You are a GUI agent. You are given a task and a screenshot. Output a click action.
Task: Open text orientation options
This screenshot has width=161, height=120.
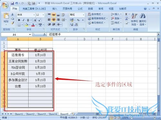click(x=59, y=24)
